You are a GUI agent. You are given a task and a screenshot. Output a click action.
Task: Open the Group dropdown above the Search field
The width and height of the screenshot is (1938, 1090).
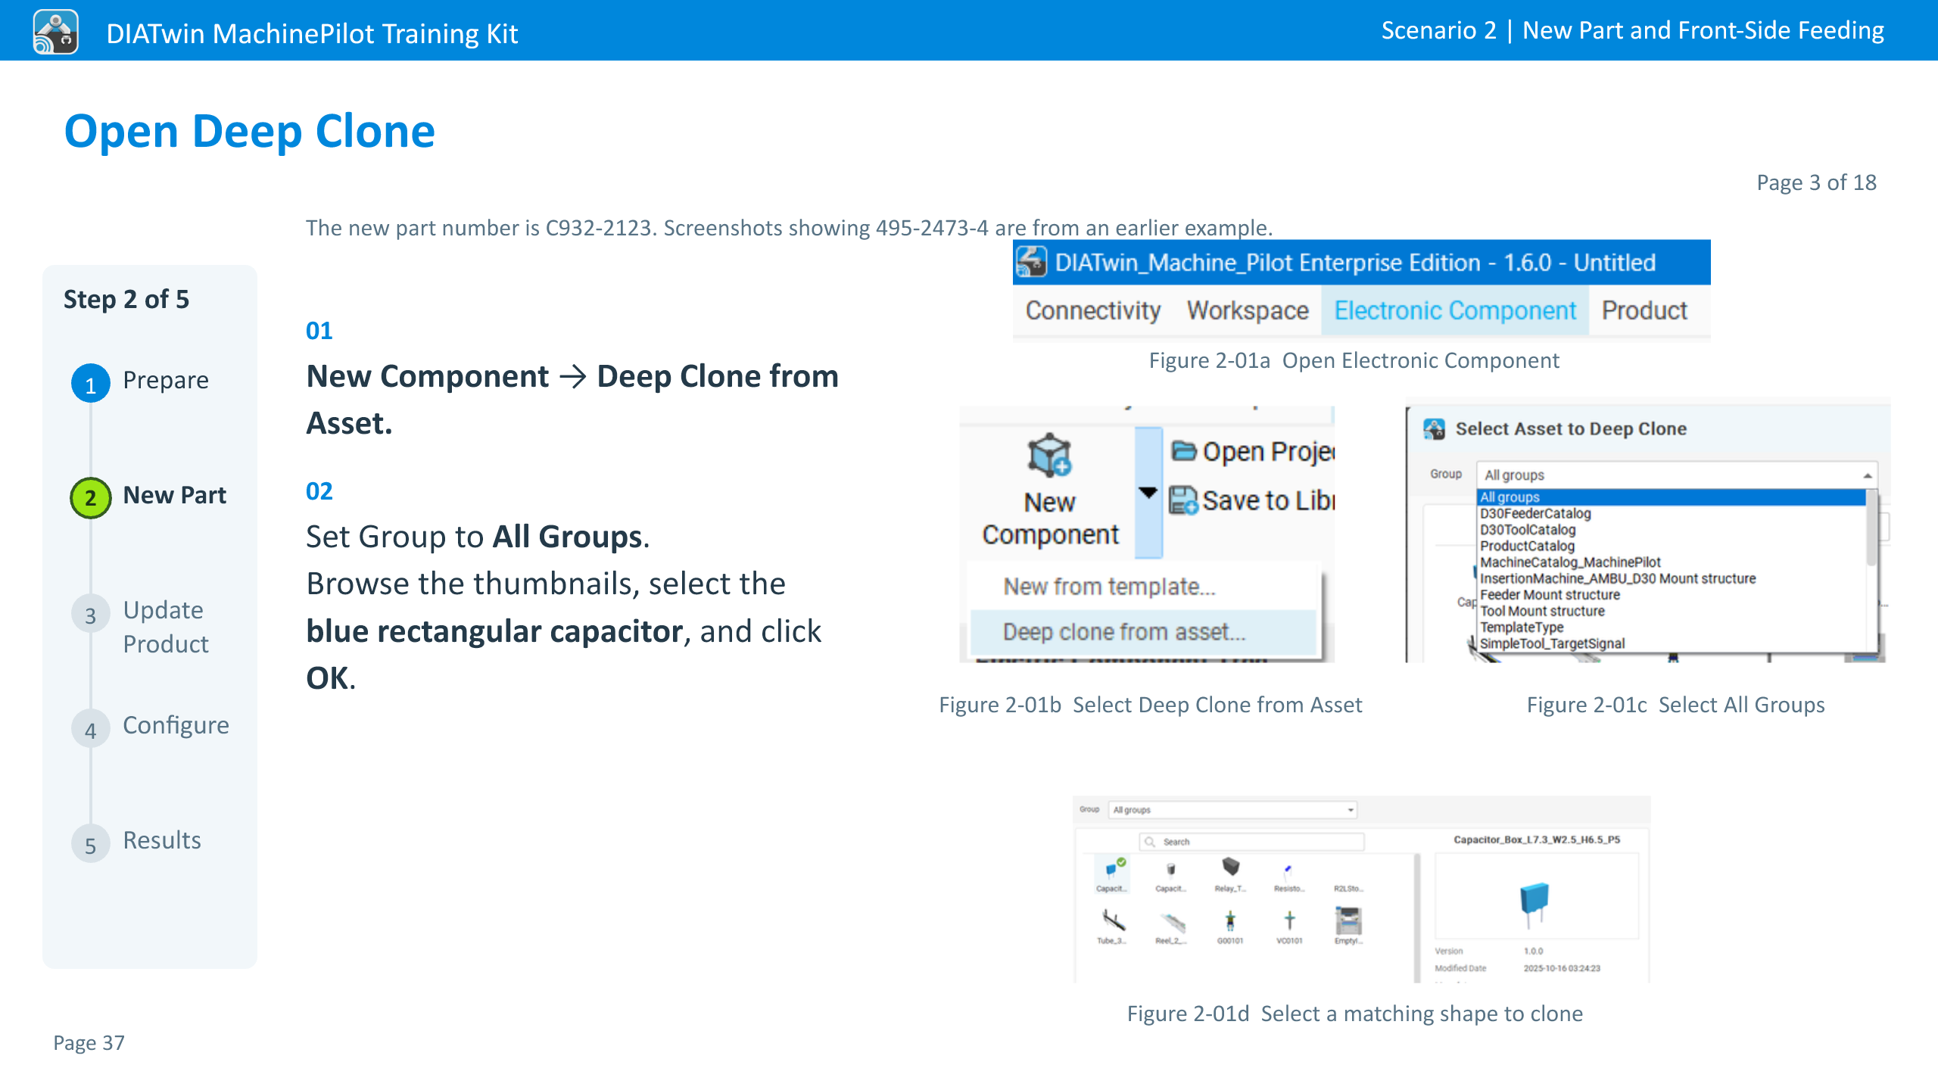1232,810
